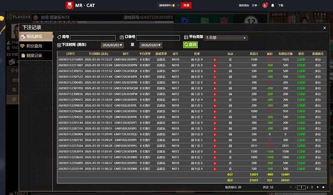
Task: Play video for order 260303112309255
Action: 215,71
